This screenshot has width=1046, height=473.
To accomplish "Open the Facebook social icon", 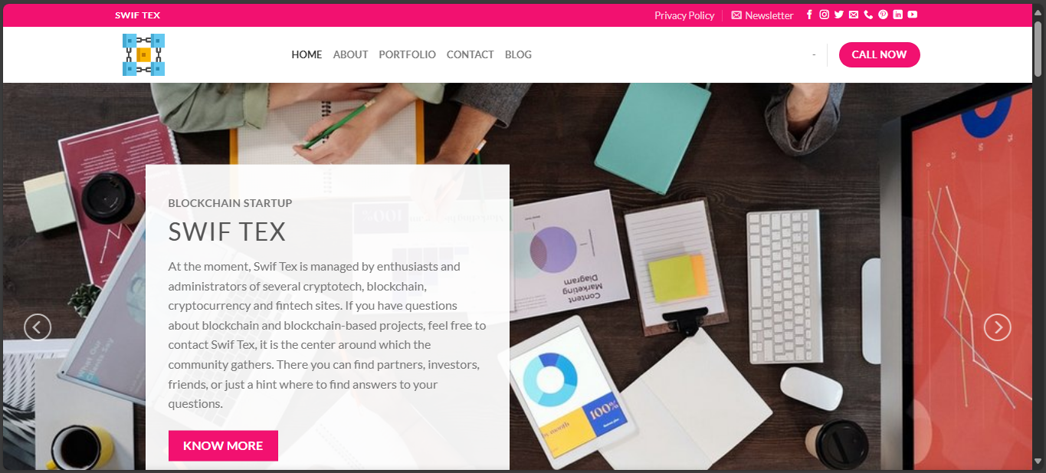I will 809,15.
